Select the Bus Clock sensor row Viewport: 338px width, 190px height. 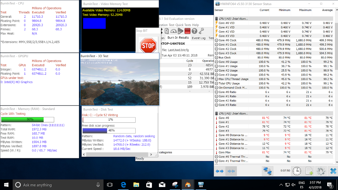click(274, 57)
